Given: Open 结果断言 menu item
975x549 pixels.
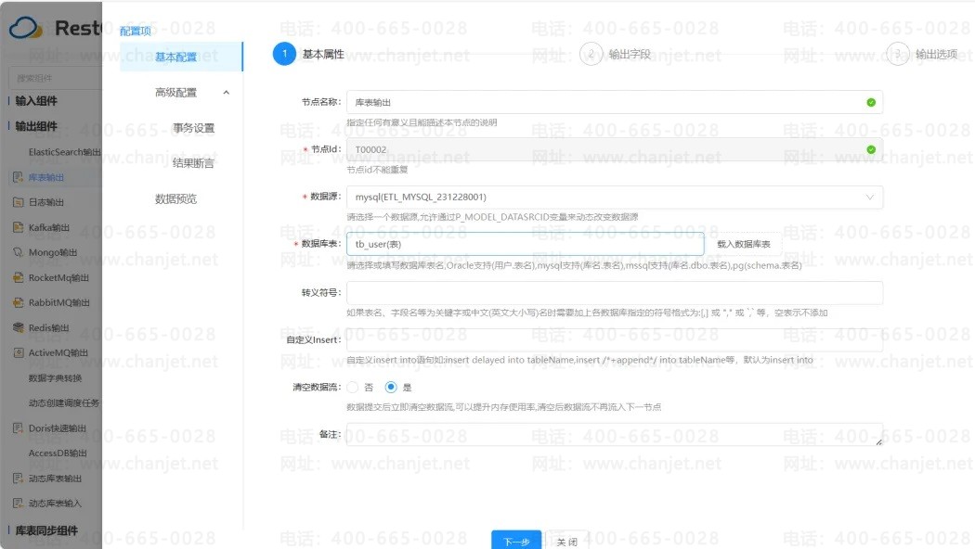Looking at the screenshot, I should (x=193, y=163).
